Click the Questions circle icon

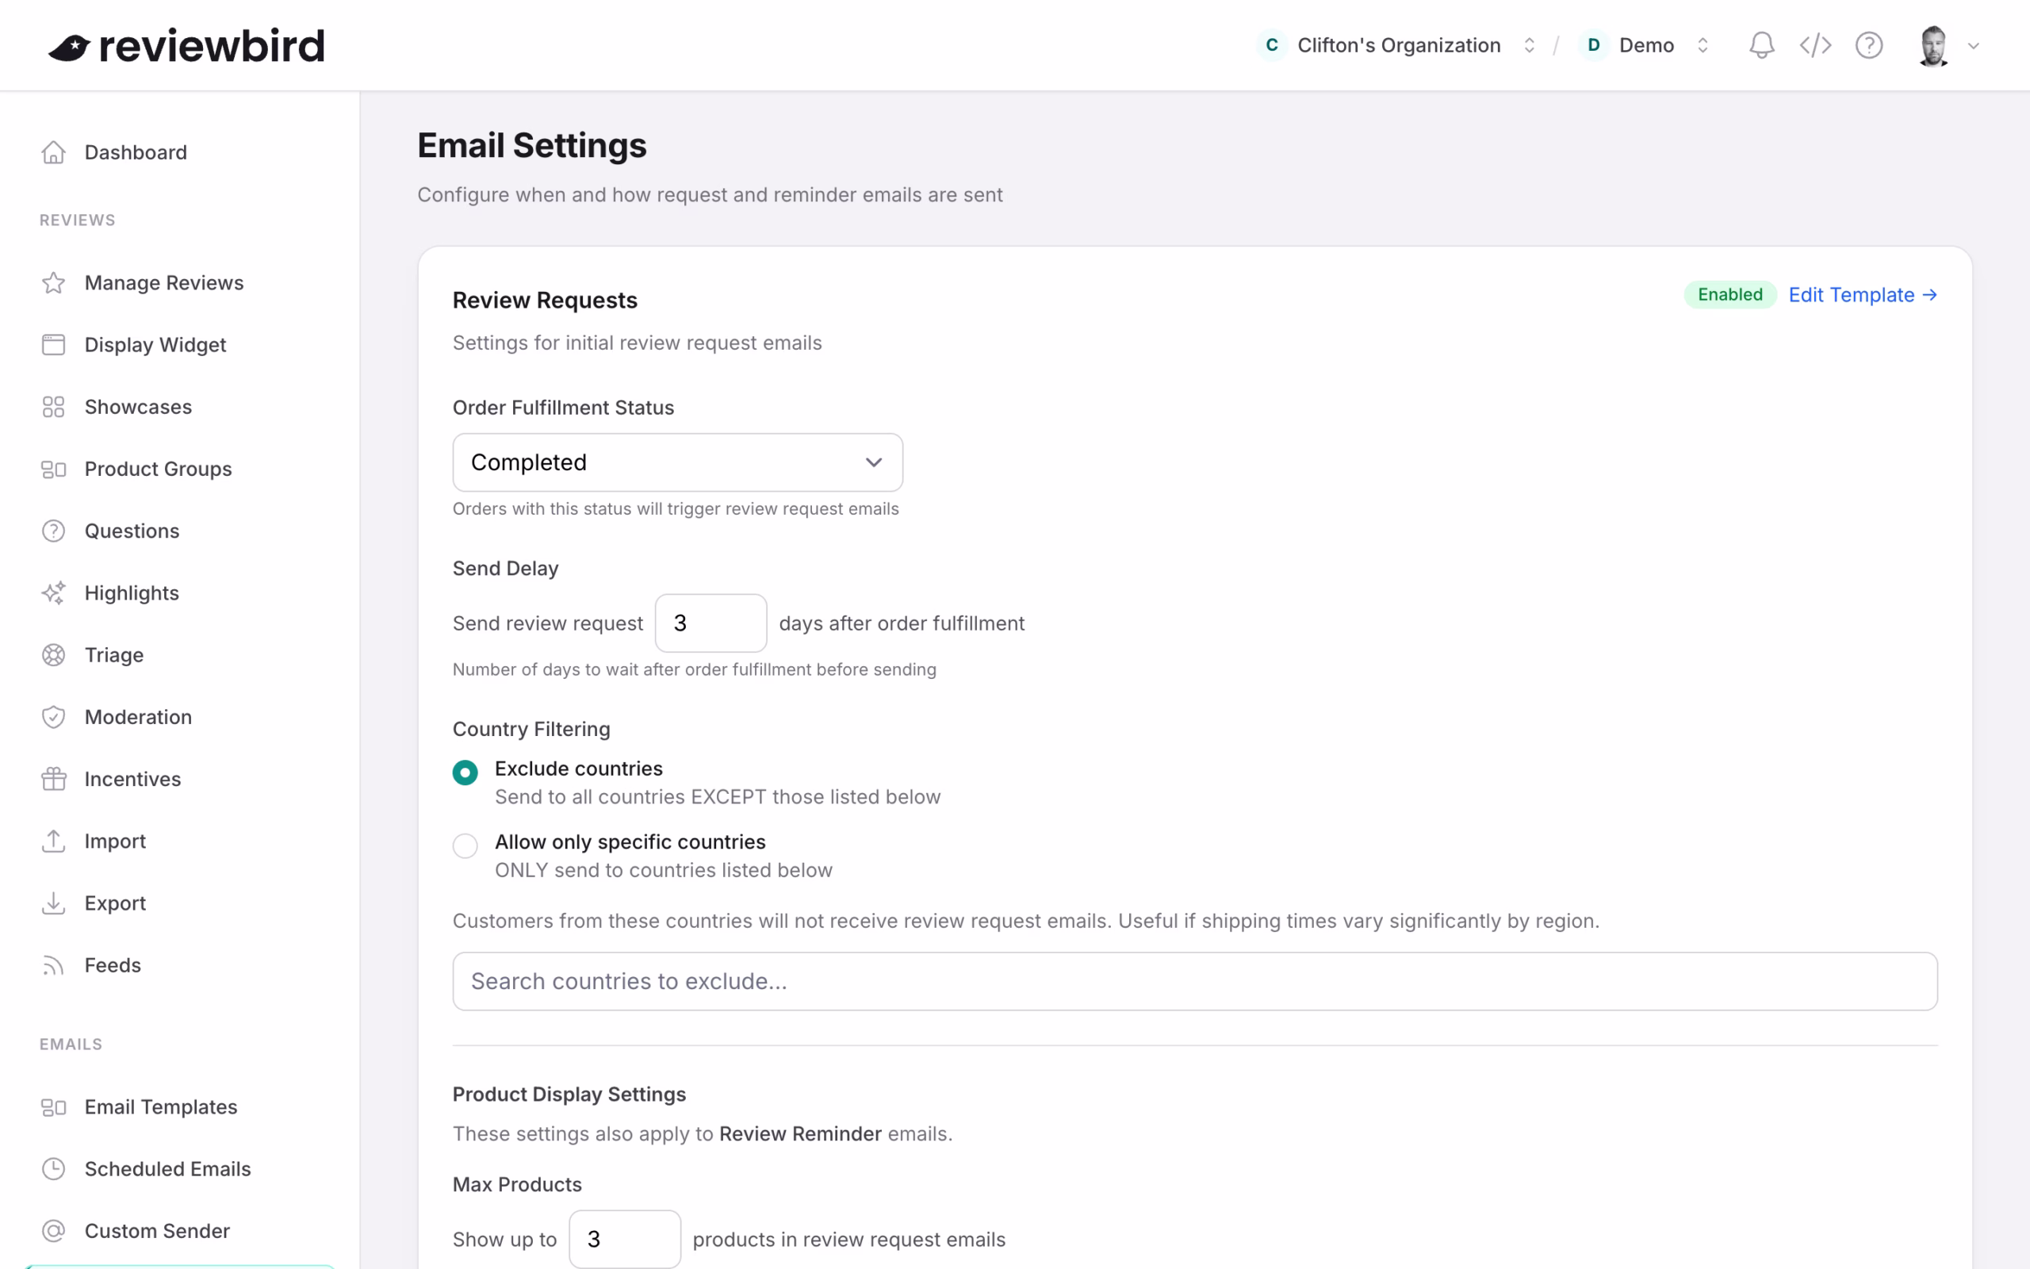[54, 531]
